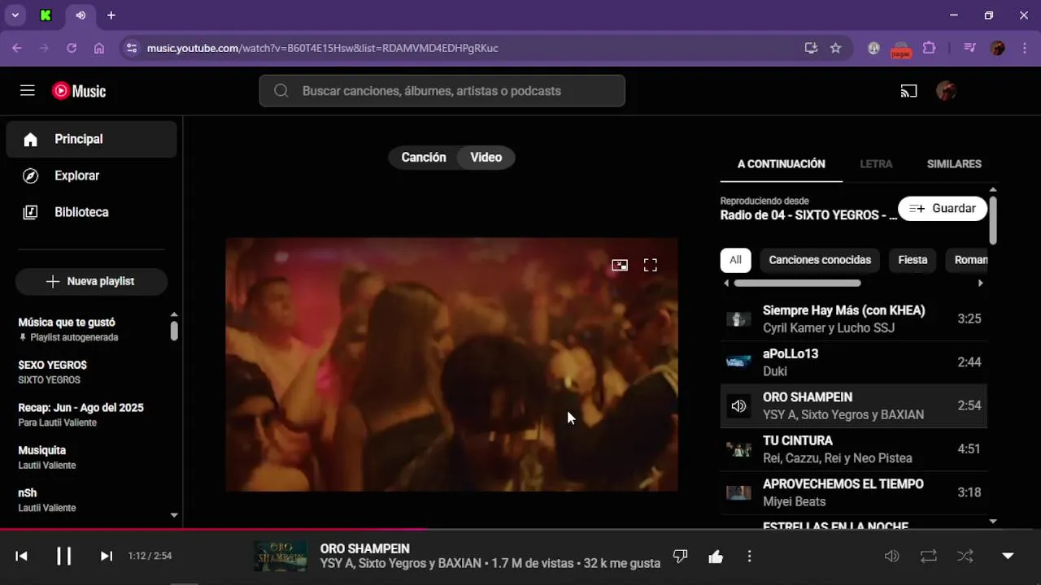Skip to previous track
This screenshot has height=585, width=1041.
tap(22, 556)
